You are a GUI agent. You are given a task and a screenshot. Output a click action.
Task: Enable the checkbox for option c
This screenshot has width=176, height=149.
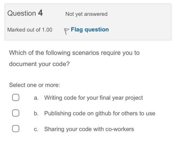pos(15,129)
